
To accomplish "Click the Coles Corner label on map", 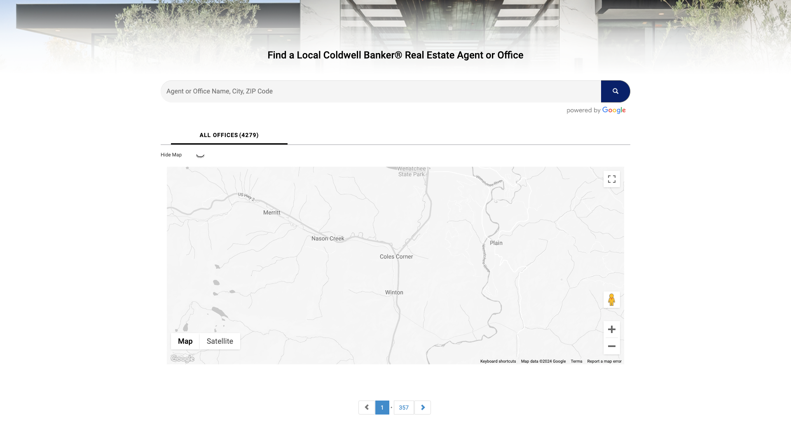I will [x=396, y=257].
